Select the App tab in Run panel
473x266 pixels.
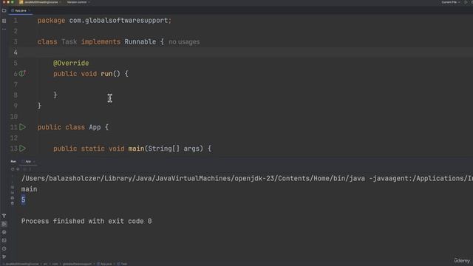pyautogui.click(x=28, y=162)
